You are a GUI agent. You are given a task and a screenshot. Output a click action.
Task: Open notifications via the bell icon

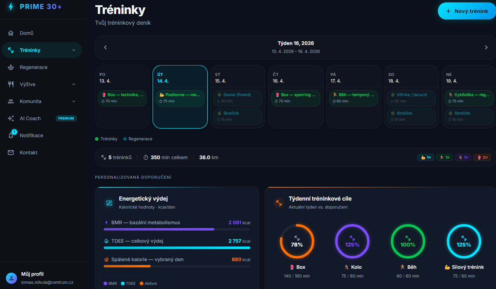pos(11,135)
